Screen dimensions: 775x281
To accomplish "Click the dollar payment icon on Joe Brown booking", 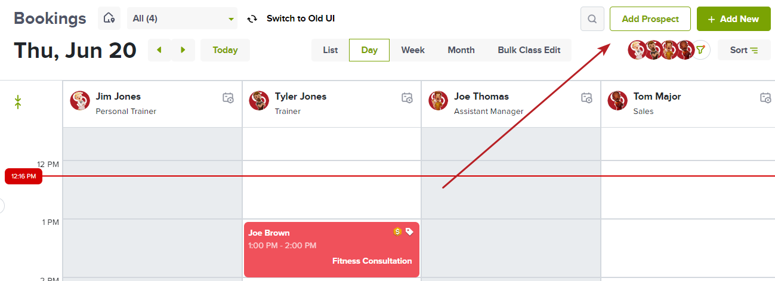I will [x=397, y=231].
